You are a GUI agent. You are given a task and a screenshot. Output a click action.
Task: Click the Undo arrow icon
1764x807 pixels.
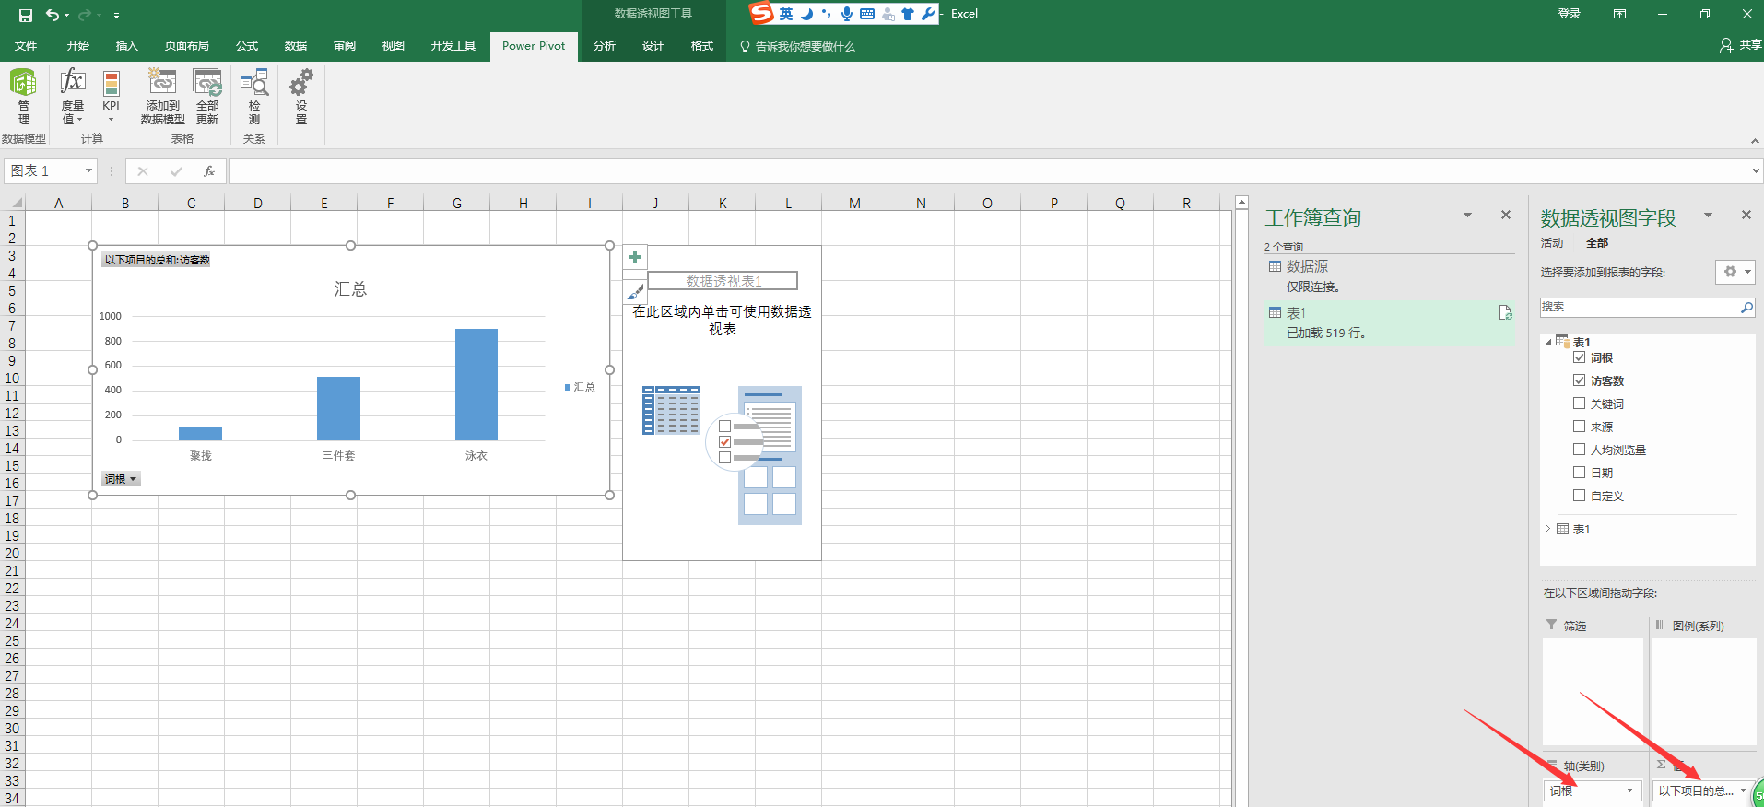click(x=53, y=15)
